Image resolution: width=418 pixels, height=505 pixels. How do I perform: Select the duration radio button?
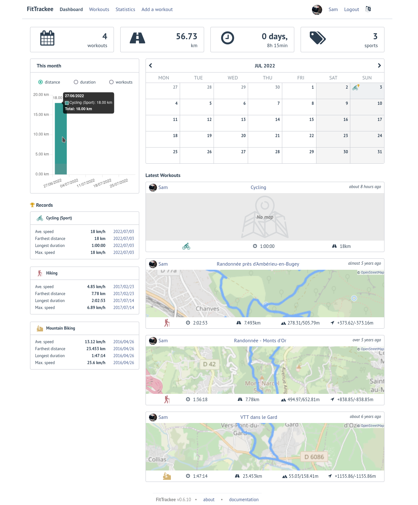click(x=76, y=82)
